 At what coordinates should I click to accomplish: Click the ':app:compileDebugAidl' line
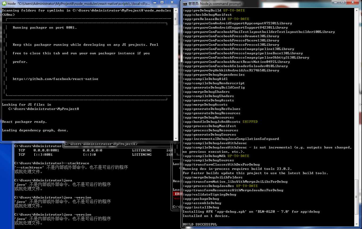pyautogui.click(x=205, y=79)
